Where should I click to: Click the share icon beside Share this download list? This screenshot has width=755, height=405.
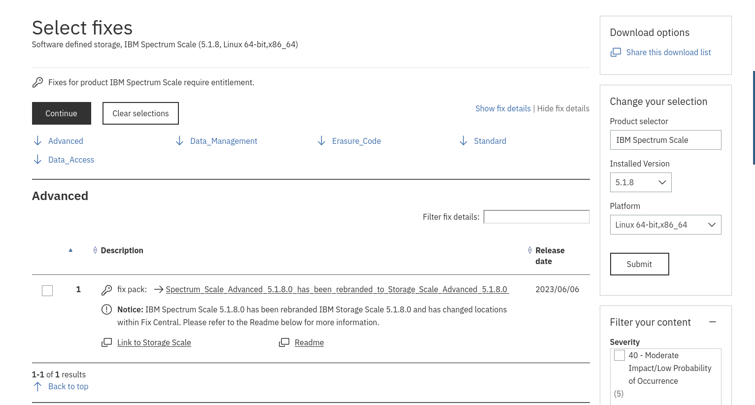point(616,52)
